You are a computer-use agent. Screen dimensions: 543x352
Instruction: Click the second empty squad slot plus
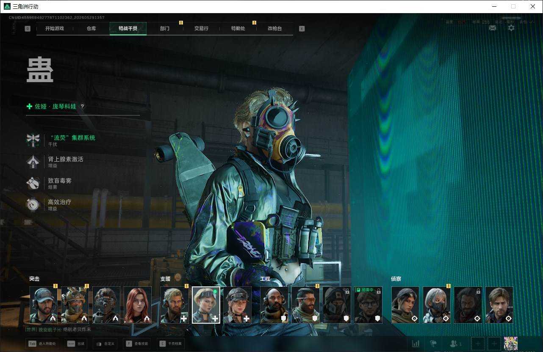[494, 344]
